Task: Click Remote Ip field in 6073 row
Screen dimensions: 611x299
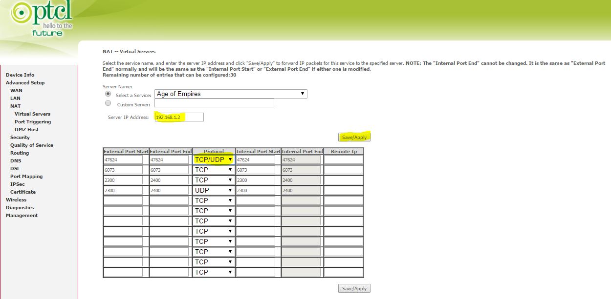Action: (344, 170)
